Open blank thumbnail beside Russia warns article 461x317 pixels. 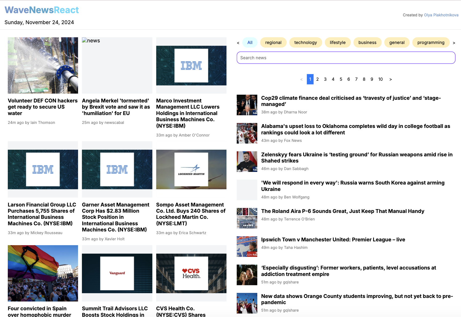coord(247,190)
